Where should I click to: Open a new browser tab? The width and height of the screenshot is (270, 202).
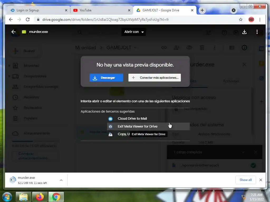pyautogui.click(x=202, y=10)
